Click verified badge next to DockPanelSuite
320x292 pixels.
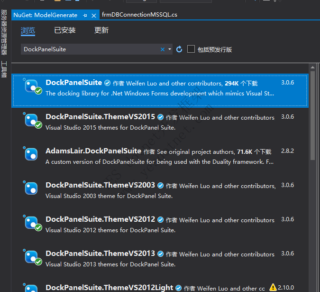pos(107,83)
